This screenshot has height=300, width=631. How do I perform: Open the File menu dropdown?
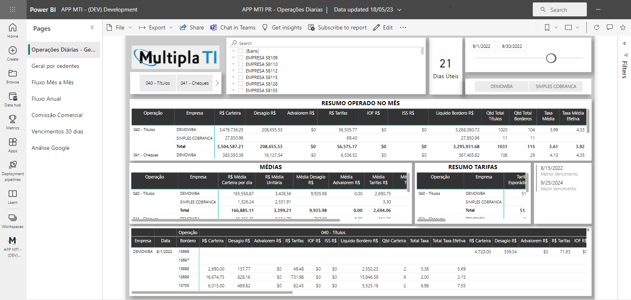pos(119,27)
